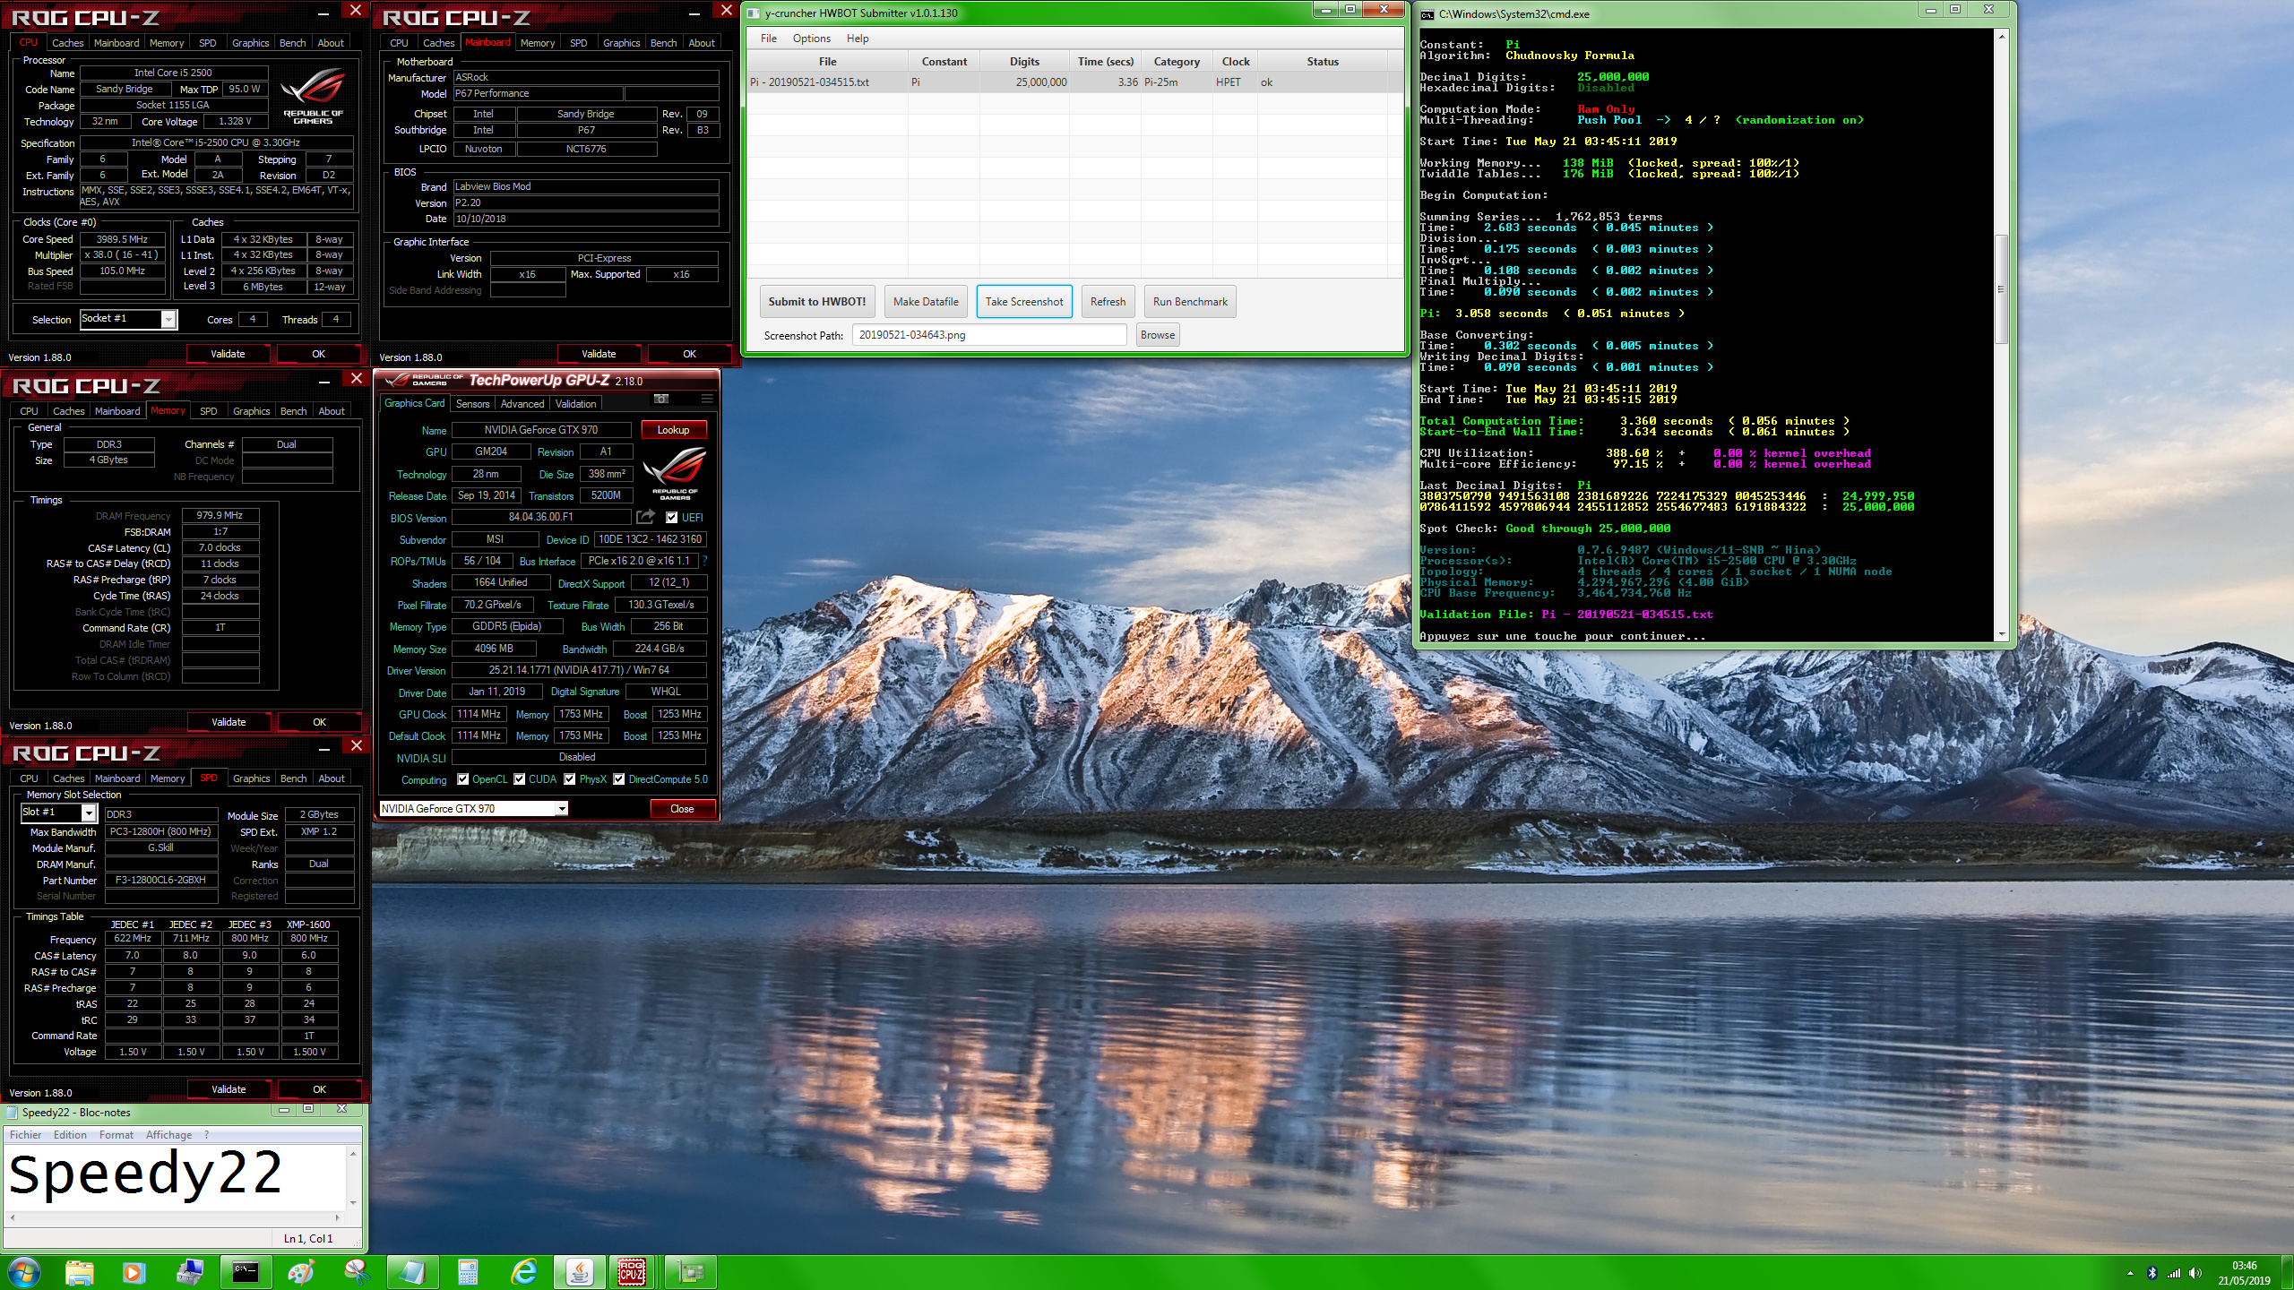This screenshot has height=1290, width=2294.
Task: Click the taskbar clock showing 03:46
Action: pos(2244,1273)
